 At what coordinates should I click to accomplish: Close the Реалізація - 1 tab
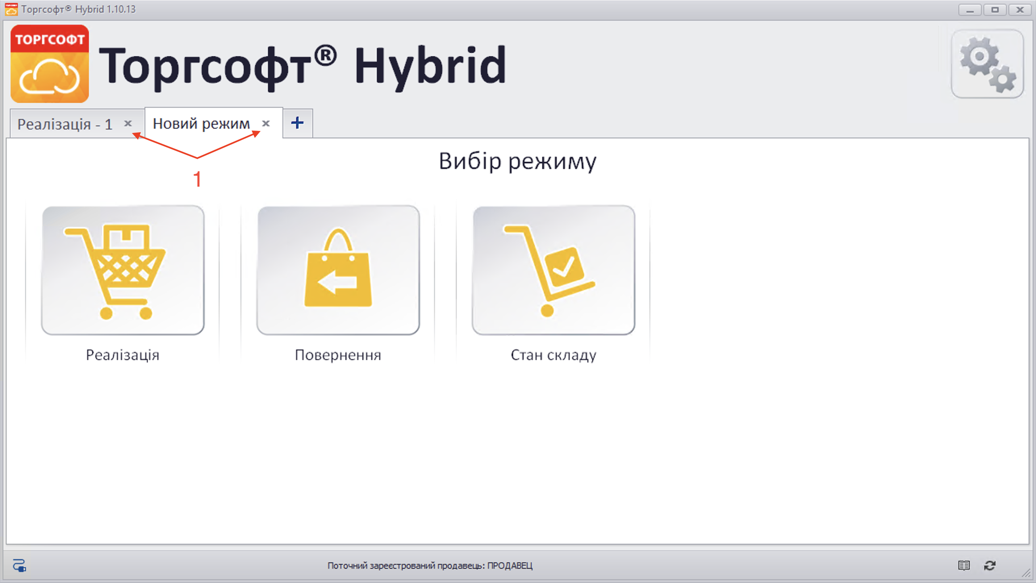pos(128,123)
